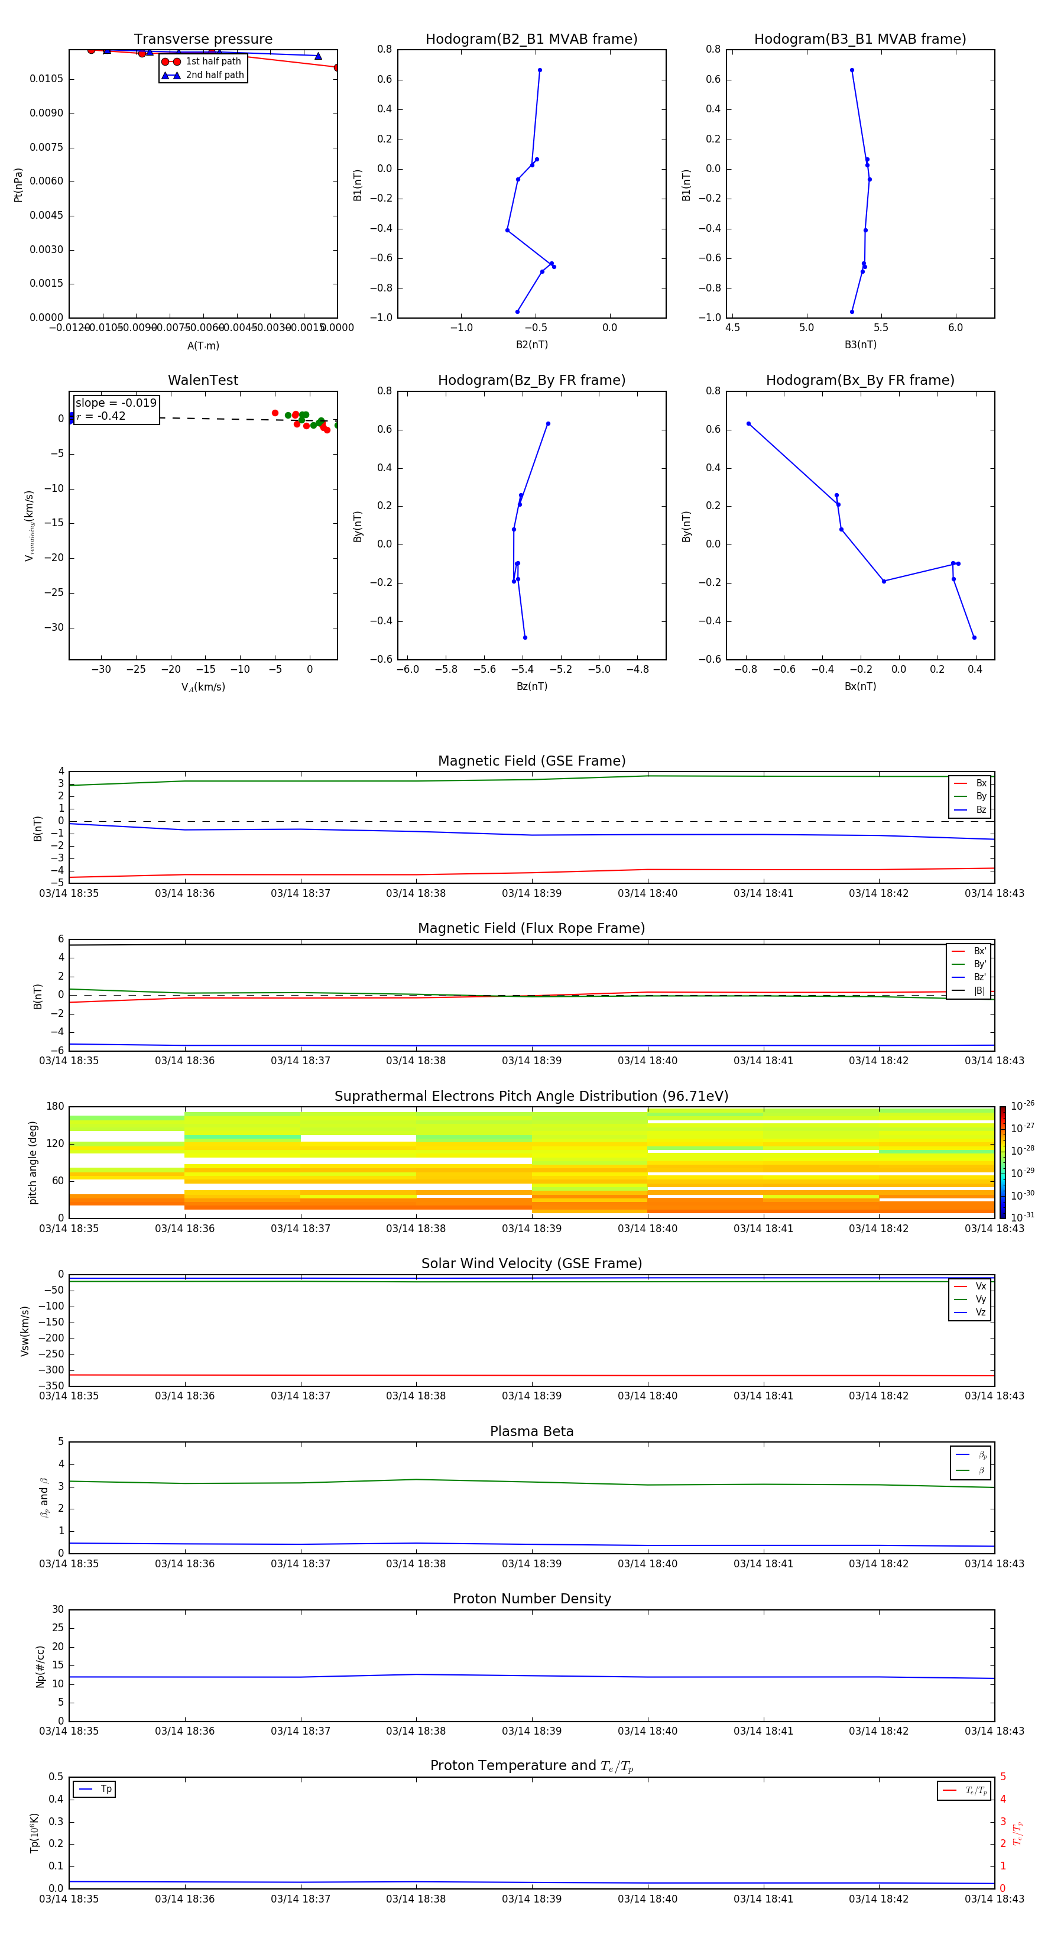Click the "Solar Wind Velocity (GSE Frame)" title

(531, 1264)
